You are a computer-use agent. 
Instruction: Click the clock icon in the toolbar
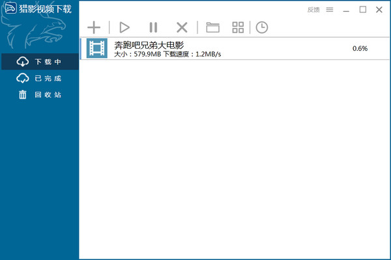261,27
